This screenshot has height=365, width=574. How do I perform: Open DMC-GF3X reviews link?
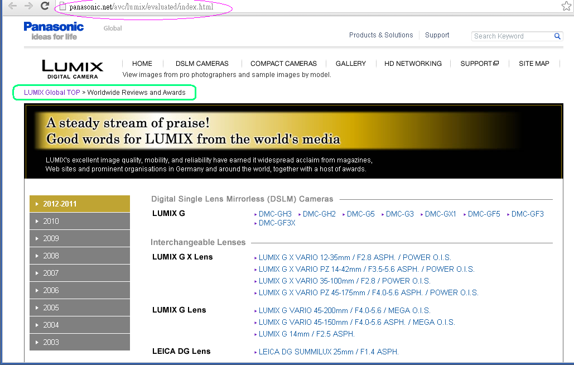277,223
